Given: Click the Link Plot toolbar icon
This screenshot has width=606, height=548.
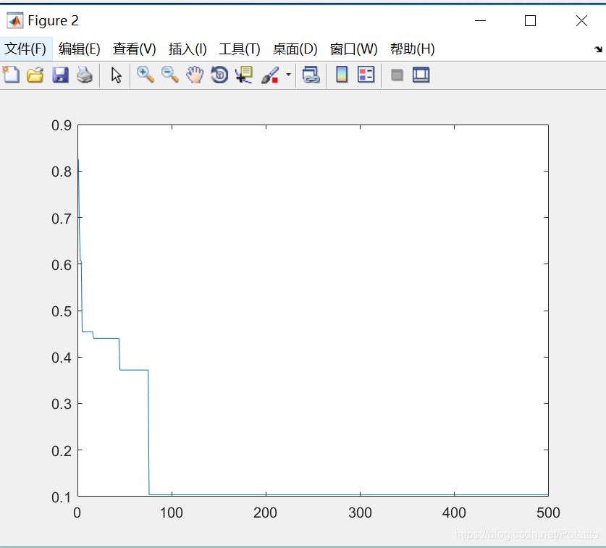Looking at the screenshot, I should click(x=311, y=75).
